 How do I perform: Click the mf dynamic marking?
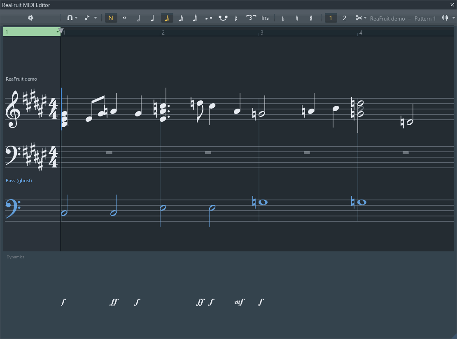[x=239, y=302]
